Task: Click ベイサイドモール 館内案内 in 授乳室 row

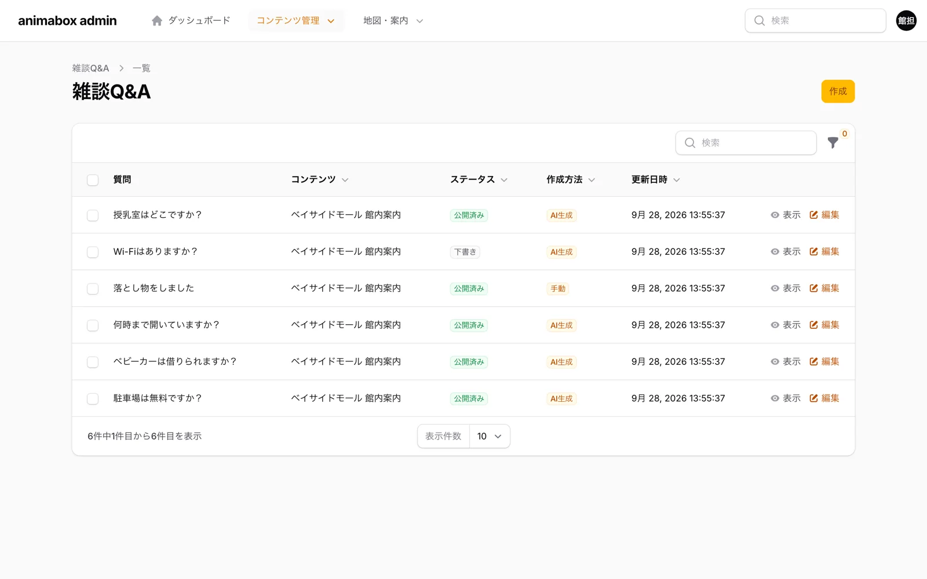Action: point(346,215)
